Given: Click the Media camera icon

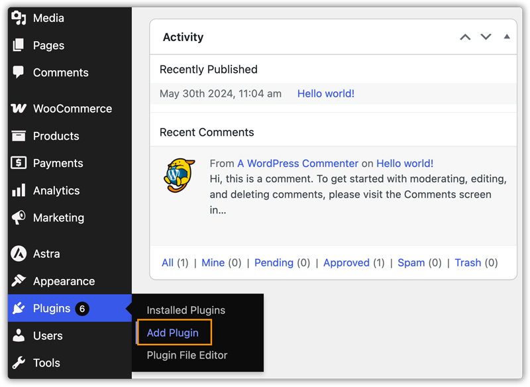Looking at the screenshot, I should click(x=19, y=18).
